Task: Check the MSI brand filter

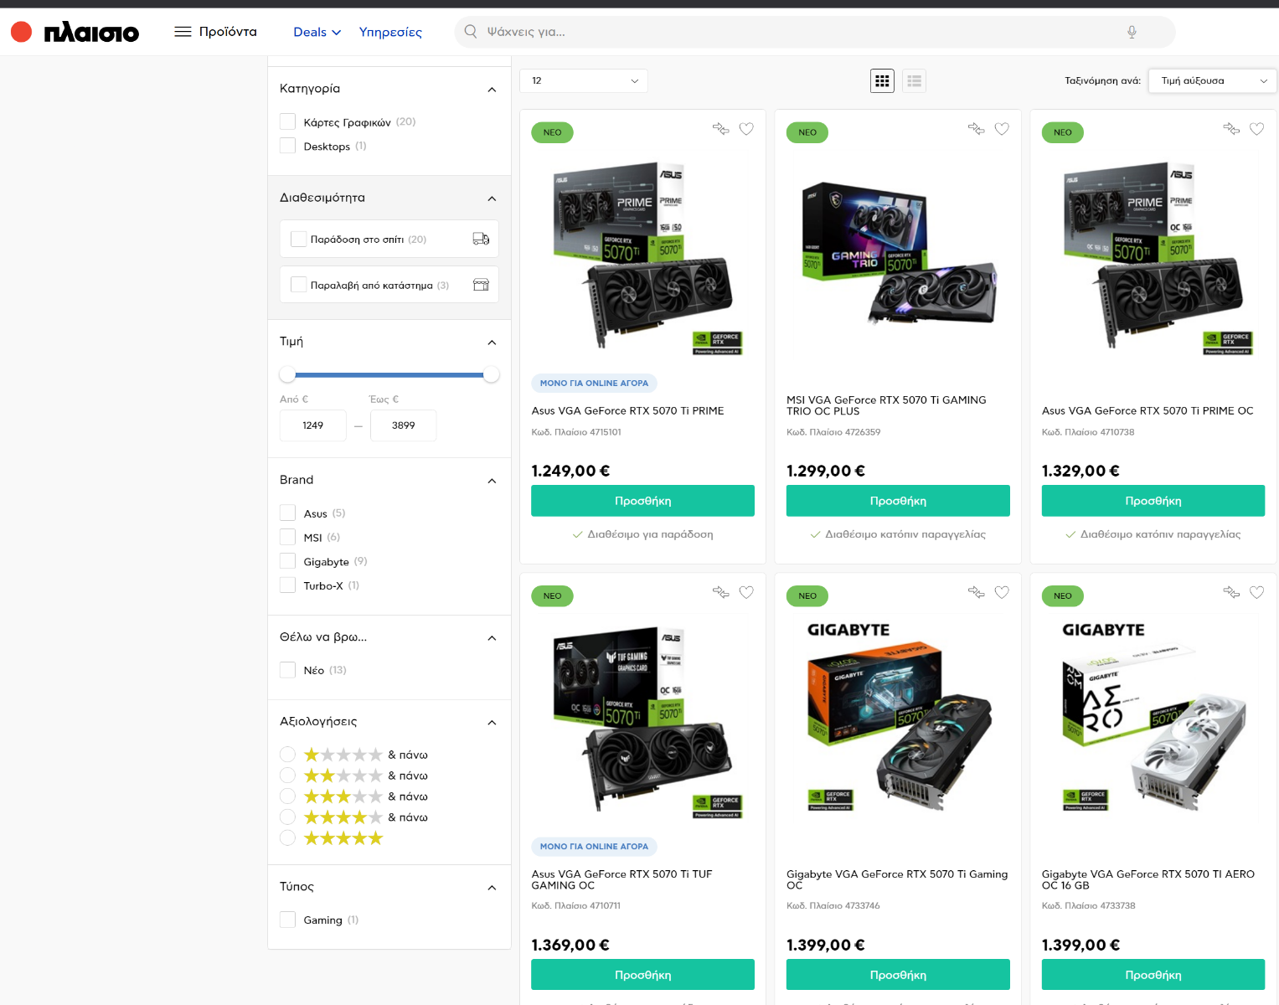Action: (287, 537)
